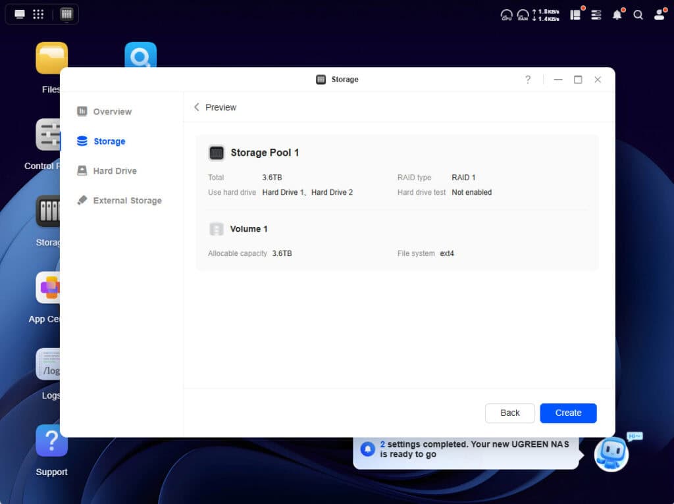Open the search magnifier in top bar
674x504 pixels.
[x=638, y=14]
